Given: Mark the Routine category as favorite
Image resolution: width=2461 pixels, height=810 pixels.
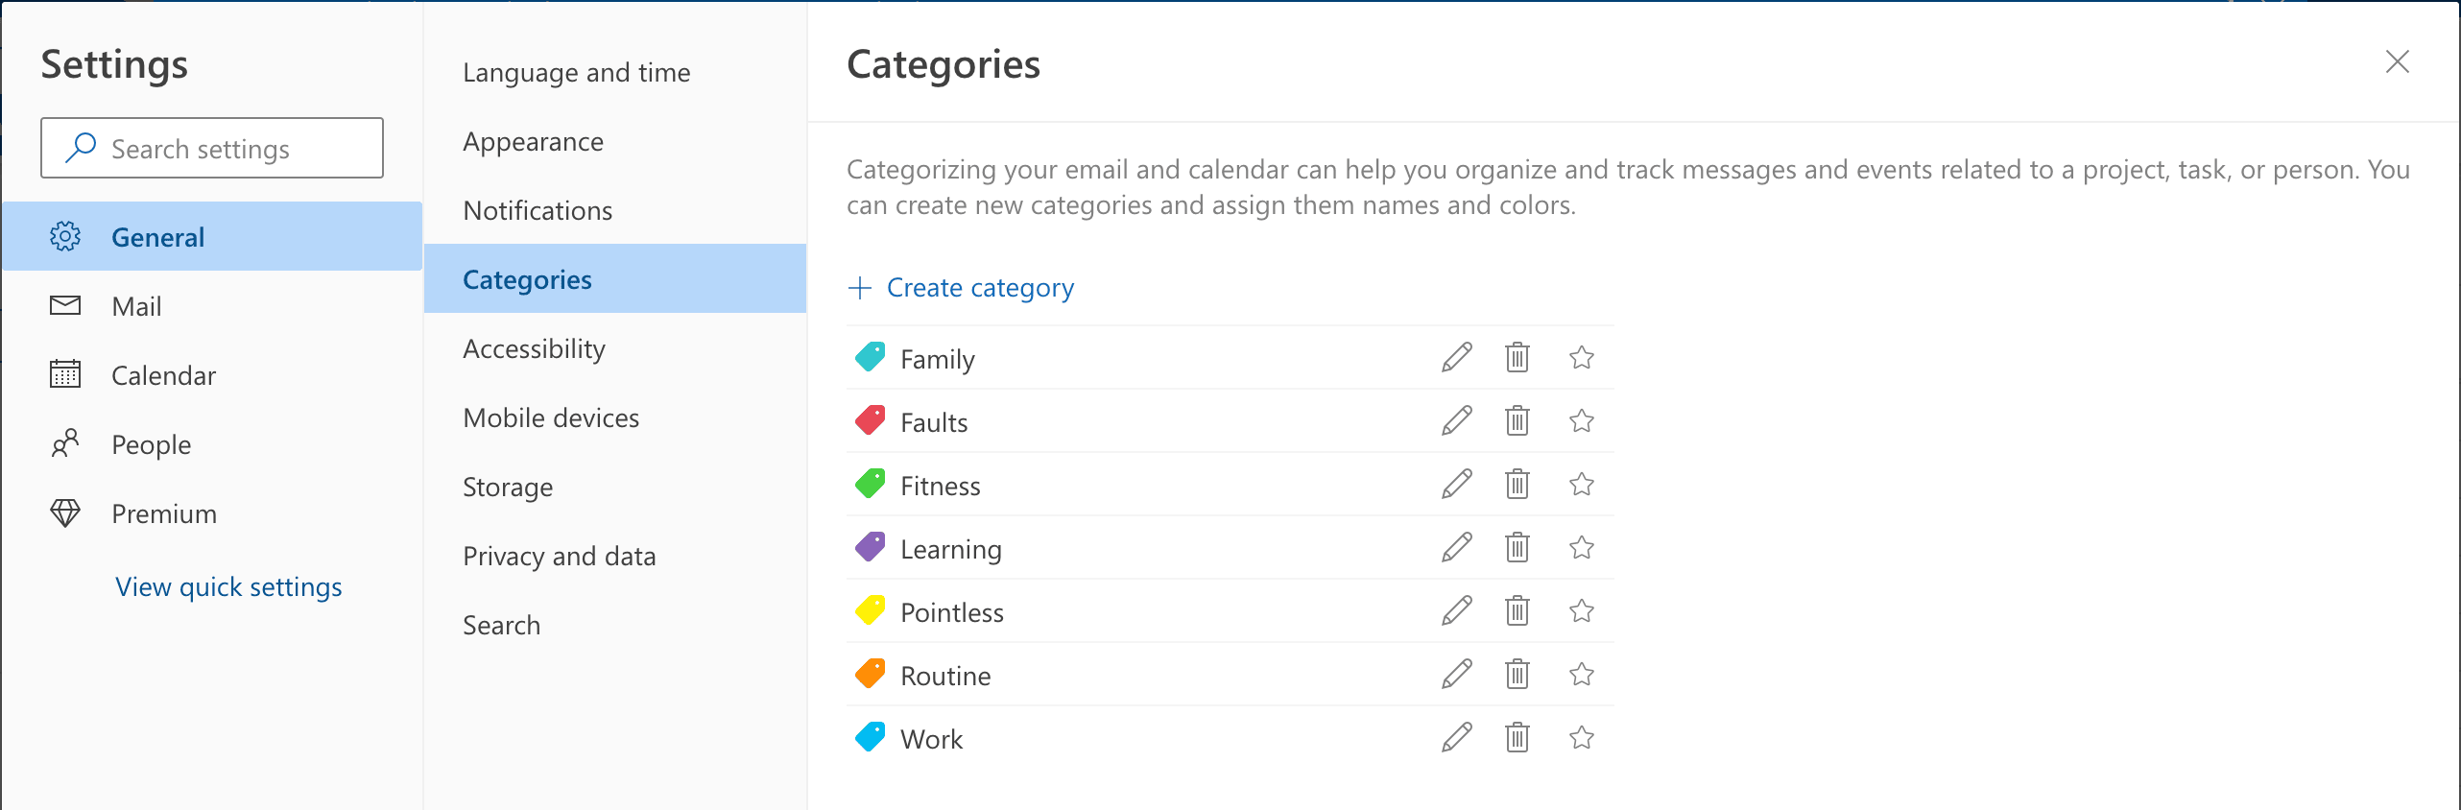Looking at the screenshot, I should click(1581, 675).
